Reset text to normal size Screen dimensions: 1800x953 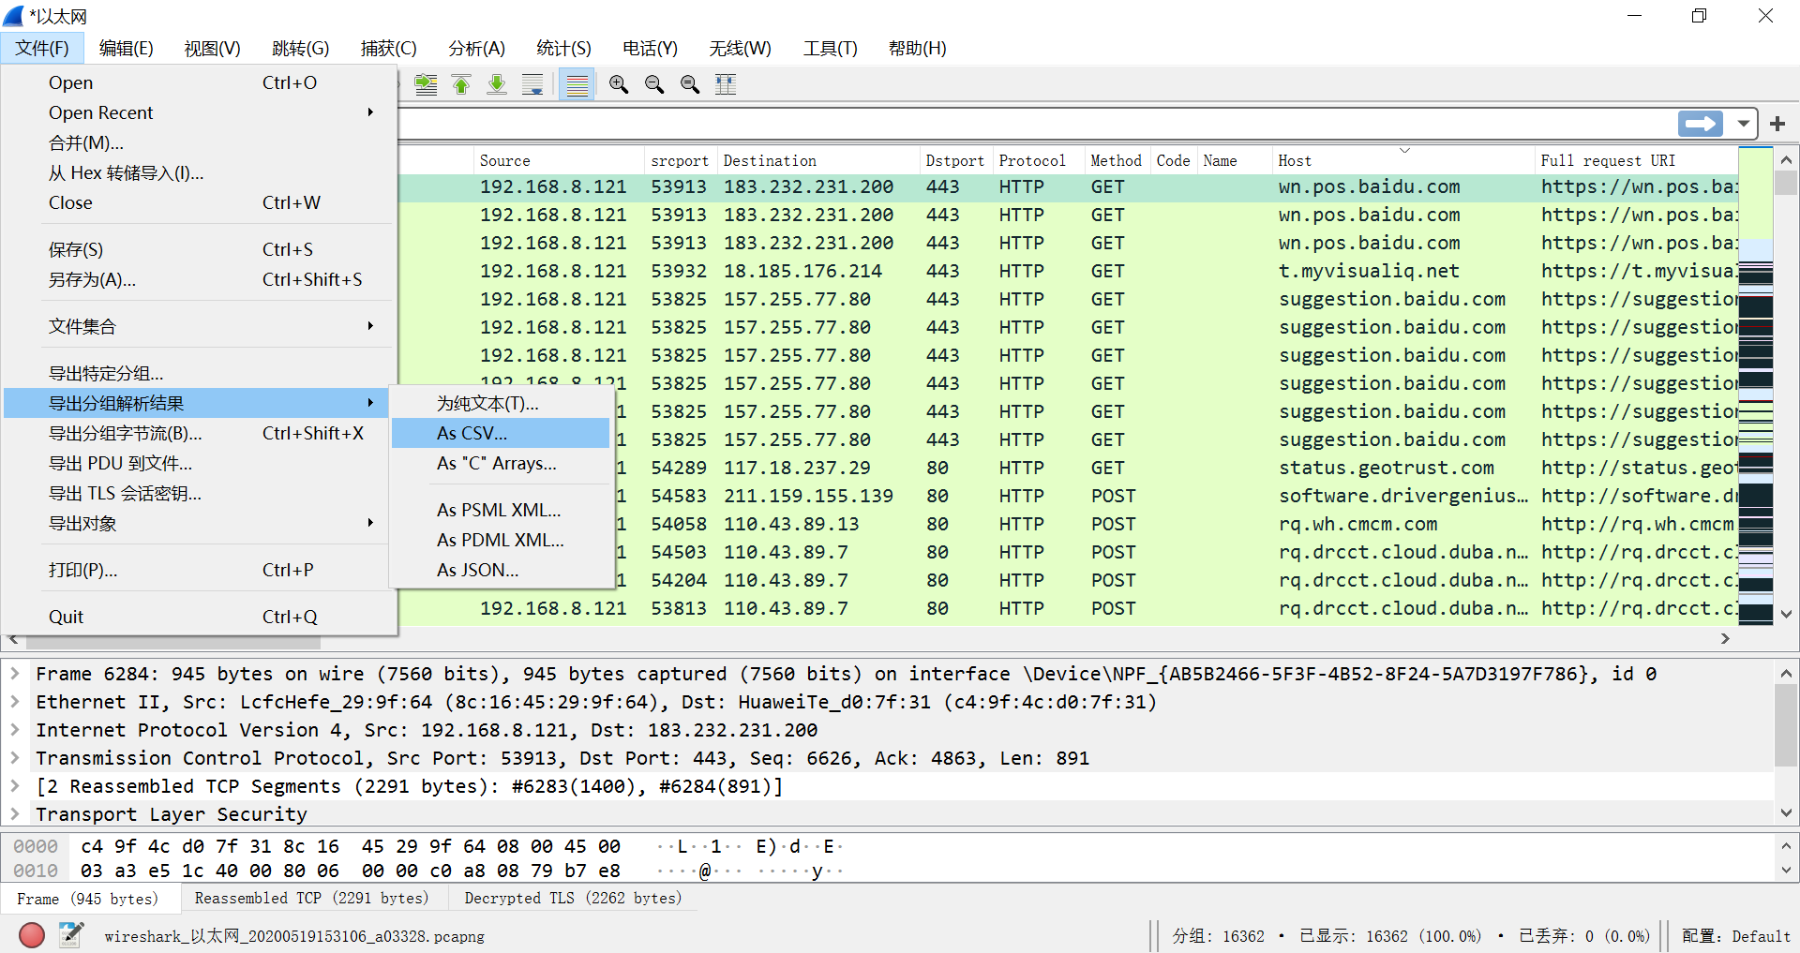(690, 84)
